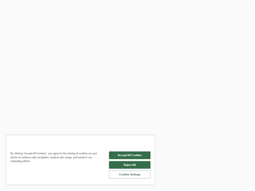Refuse tracking by choosing Reject All
The height and width of the screenshot is (191, 255).
tap(129, 165)
